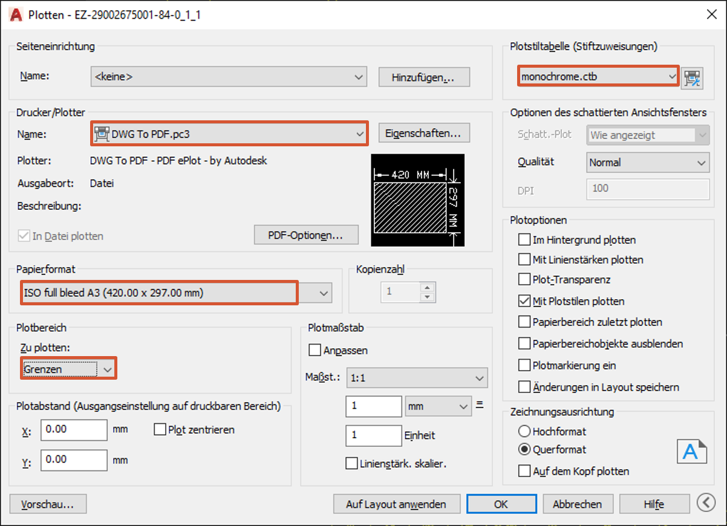Click the landscape orientation preview icon
Viewport: 727px width, 526px height.
(x=690, y=451)
